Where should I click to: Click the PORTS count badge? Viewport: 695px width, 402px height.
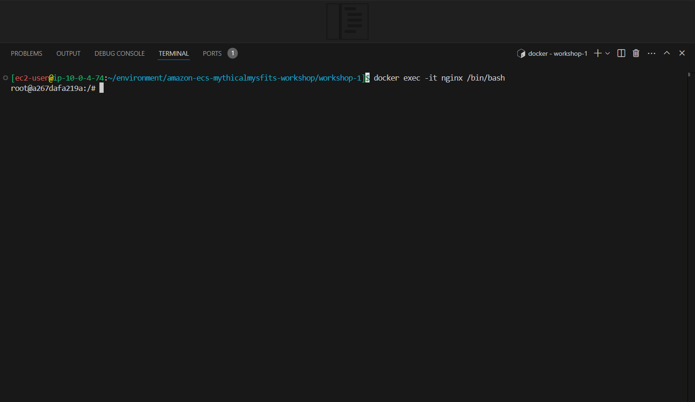(233, 53)
